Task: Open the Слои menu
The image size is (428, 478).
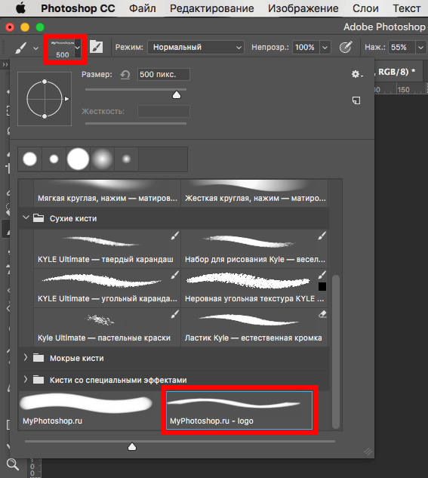Action: (x=365, y=8)
